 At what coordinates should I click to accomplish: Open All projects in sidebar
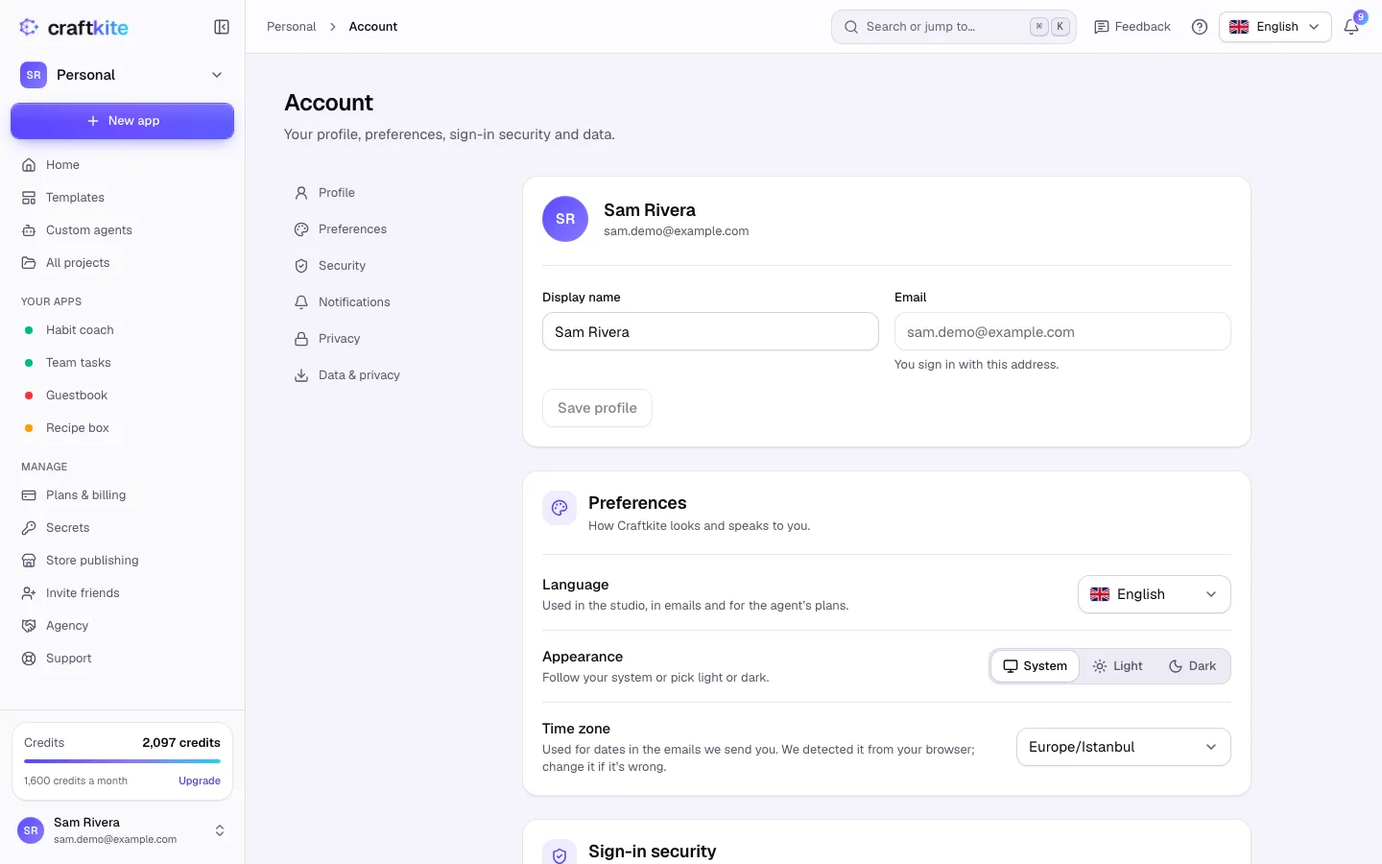coord(122,263)
